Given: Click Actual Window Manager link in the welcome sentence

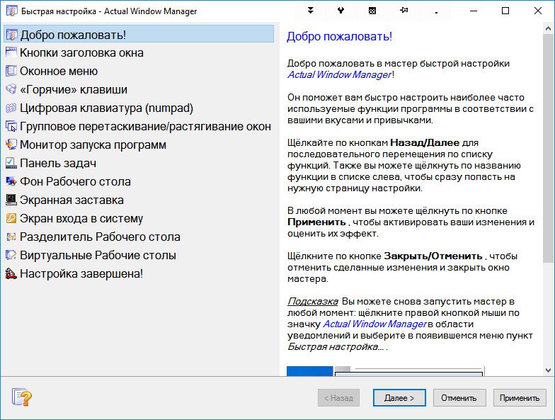Looking at the screenshot, I should pos(340,75).
